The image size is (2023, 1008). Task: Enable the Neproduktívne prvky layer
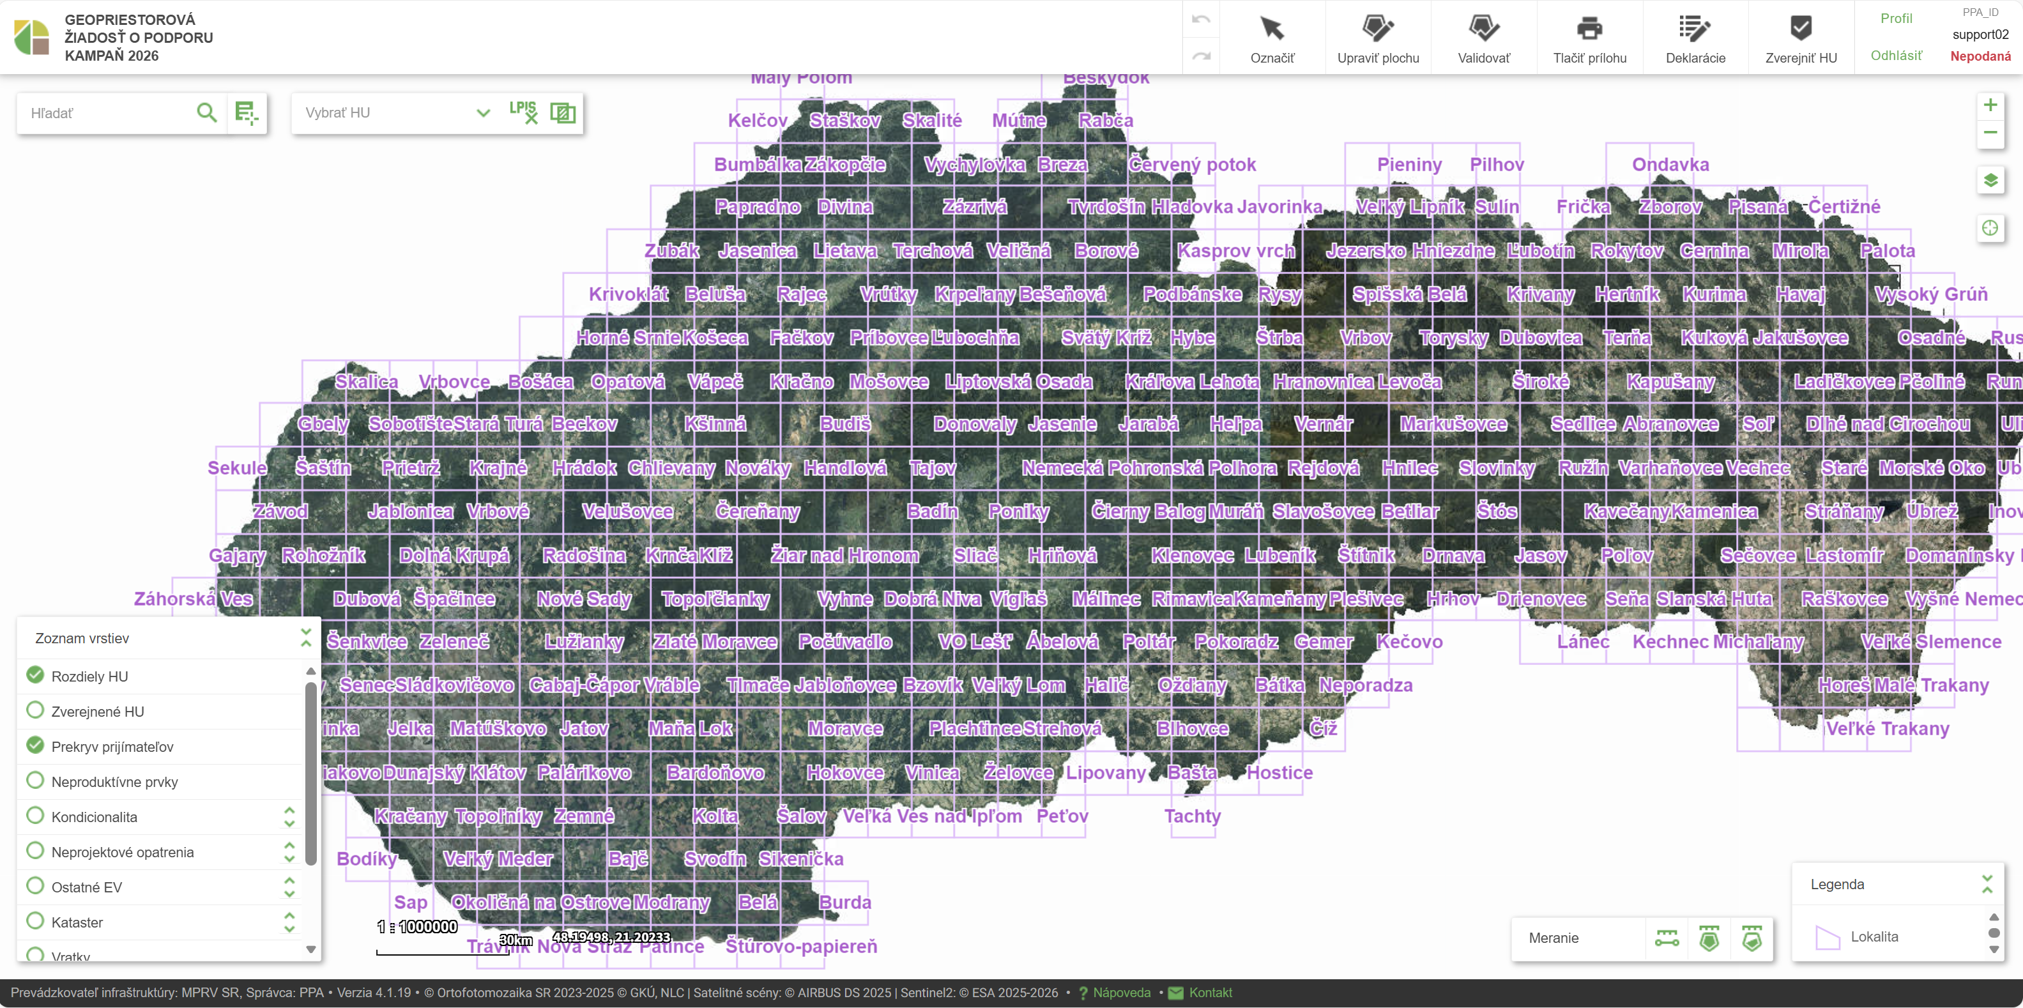coord(35,781)
